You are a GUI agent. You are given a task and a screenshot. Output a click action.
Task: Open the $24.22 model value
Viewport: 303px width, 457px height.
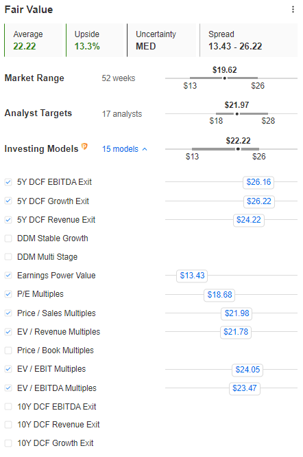(249, 220)
